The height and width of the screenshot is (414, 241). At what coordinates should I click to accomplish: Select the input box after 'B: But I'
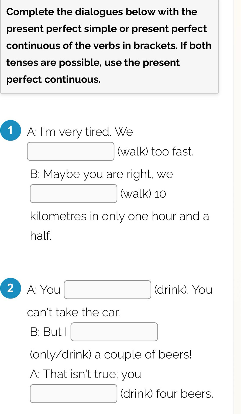114,332
